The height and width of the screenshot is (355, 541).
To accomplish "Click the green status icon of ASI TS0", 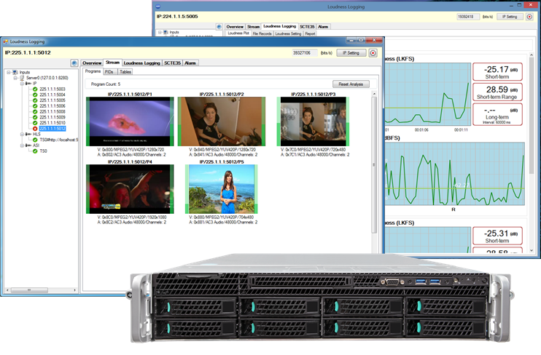I will (35, 151).
